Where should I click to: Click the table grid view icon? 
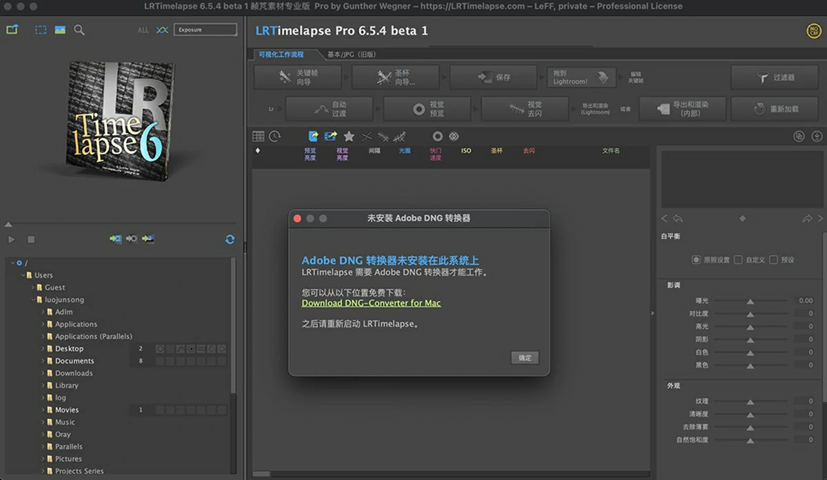258,137
